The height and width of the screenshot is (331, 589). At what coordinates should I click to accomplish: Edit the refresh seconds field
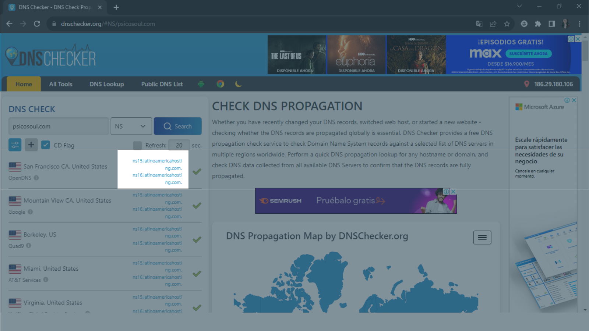[x=179, y=145]
